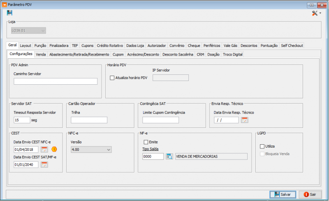329x201 pixels.
Task: Click the Trilha input field
Action: (x=89, y=120)
